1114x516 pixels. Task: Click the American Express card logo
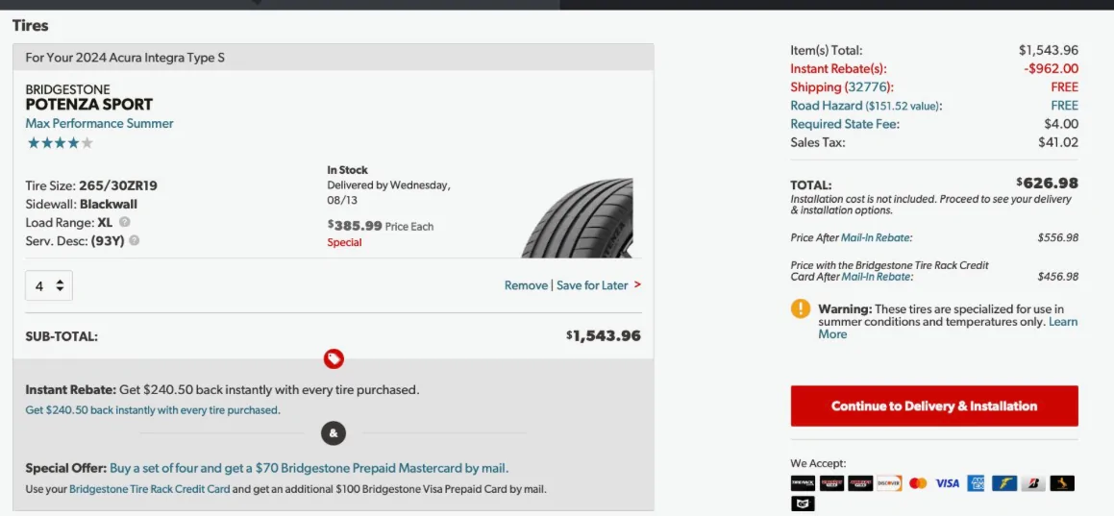977,483
